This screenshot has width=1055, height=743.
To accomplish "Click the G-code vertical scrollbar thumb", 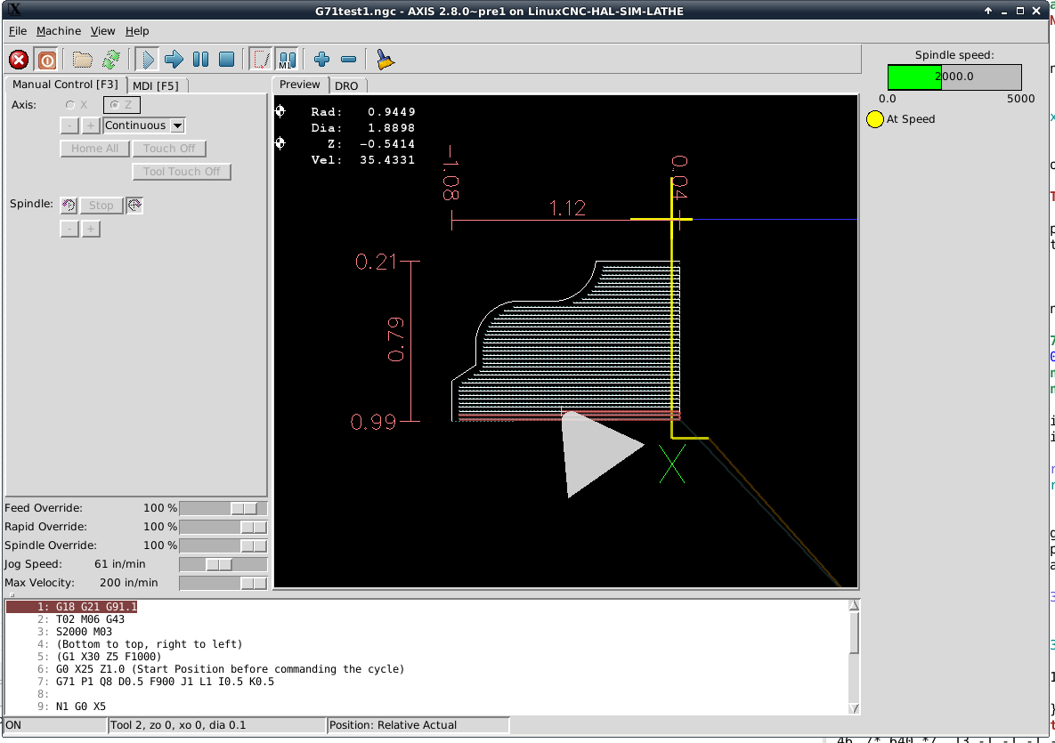I will click(854, 633).
